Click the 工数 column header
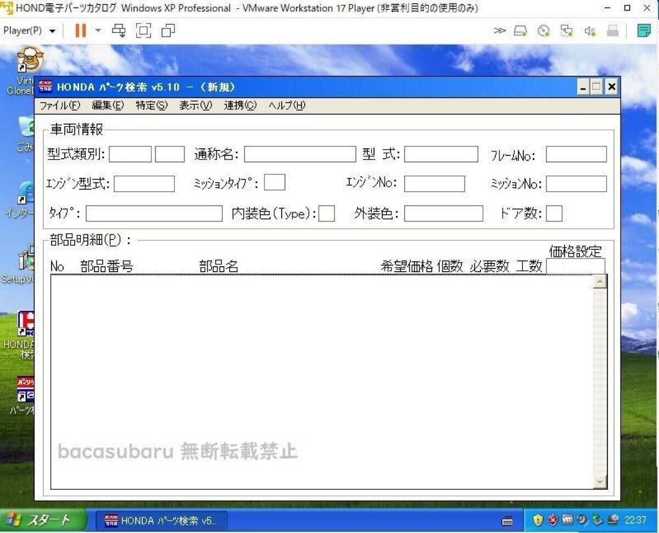 point(529,267)
